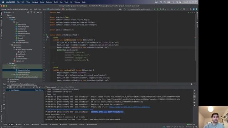Image resolution: width=228 pixels, height=128 pixels.
Task: Open the run configuration selector dropdown
Action: tap(140, 9)
